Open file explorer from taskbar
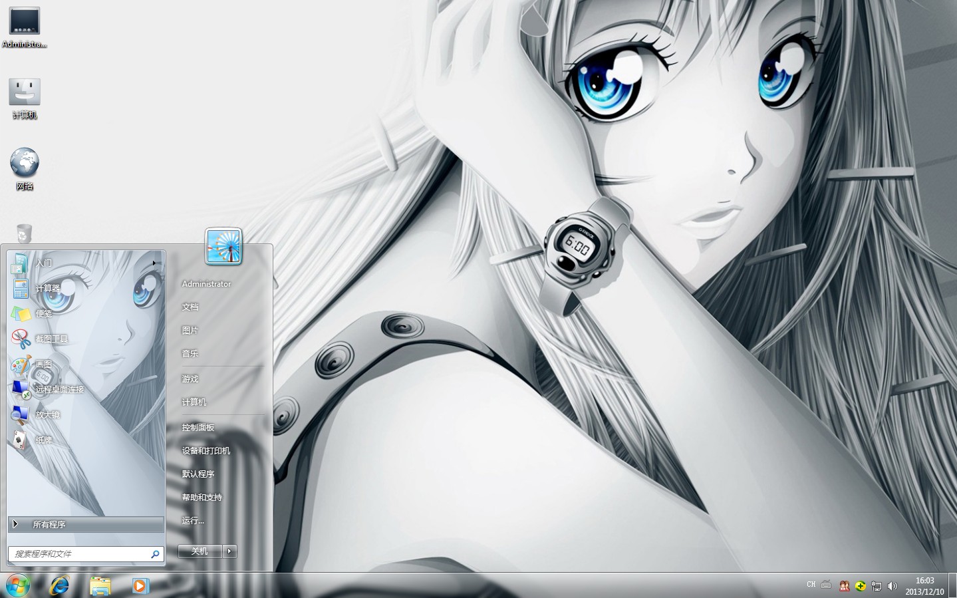 [100, 585]
